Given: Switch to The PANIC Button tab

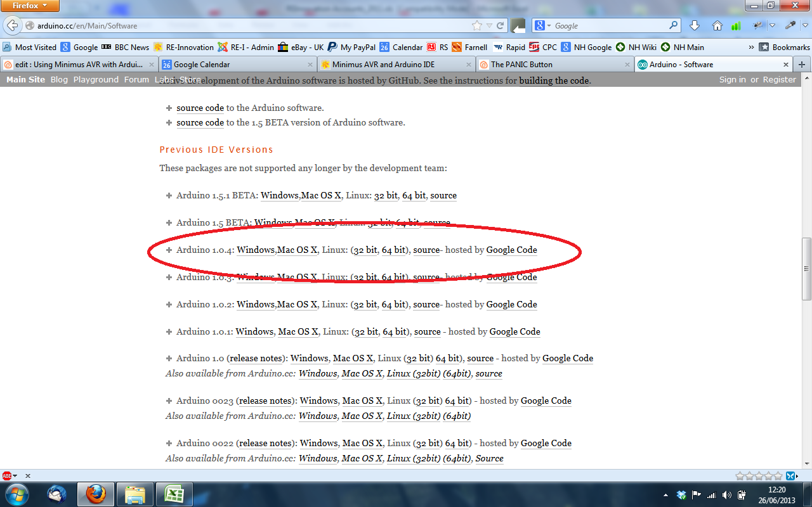Looking at the screenshot, I should [554, 65].
